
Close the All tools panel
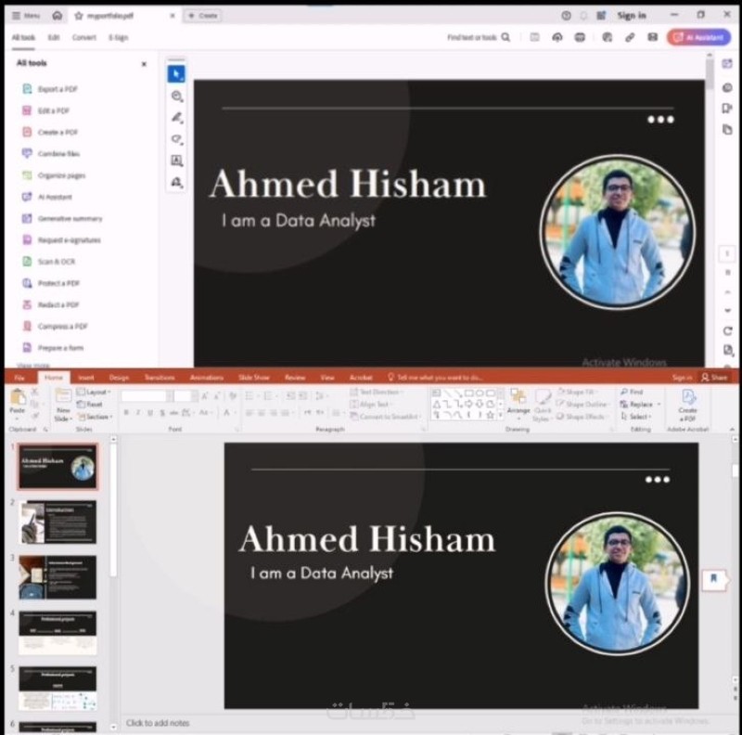coord(144,64)
